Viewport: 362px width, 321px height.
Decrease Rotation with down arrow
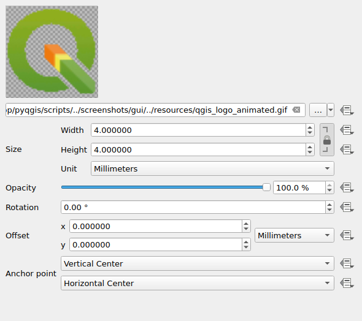pos(329,210)
